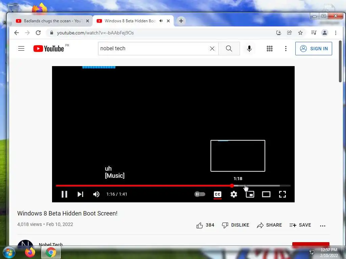Image resolution: width=346 pixels, height=259 pixels.
Task: Mute site via tab speaker icon
Action: click(161, 21)
